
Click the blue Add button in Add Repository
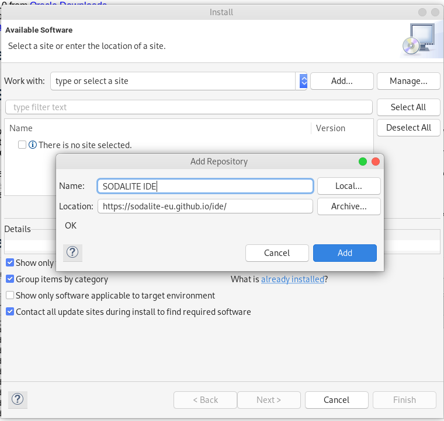pyautogui.click(x=345, y=253)
